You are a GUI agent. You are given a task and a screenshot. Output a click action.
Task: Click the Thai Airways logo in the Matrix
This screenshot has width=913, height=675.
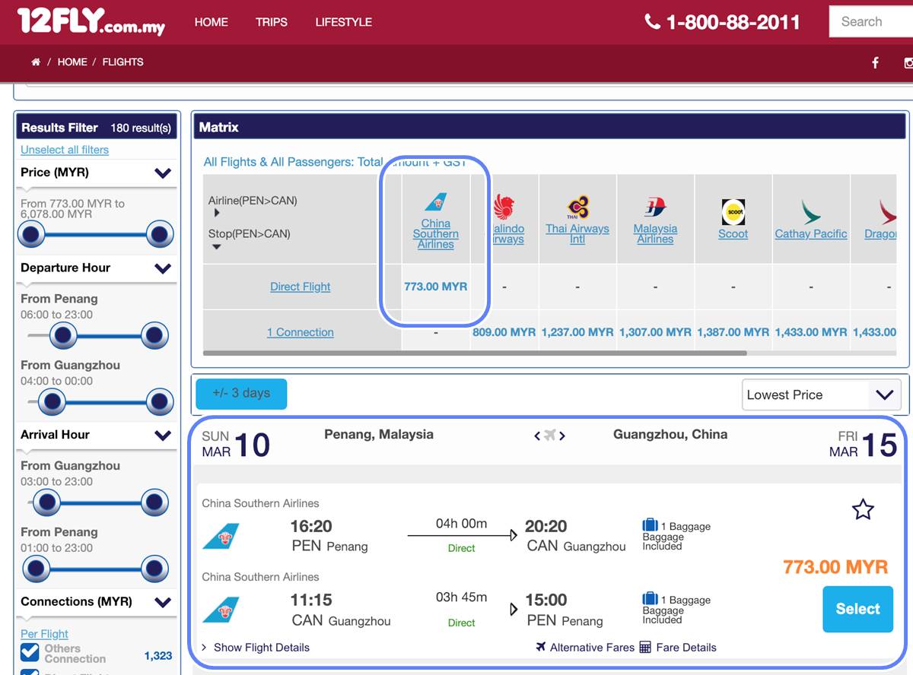[x=578, y=207]
